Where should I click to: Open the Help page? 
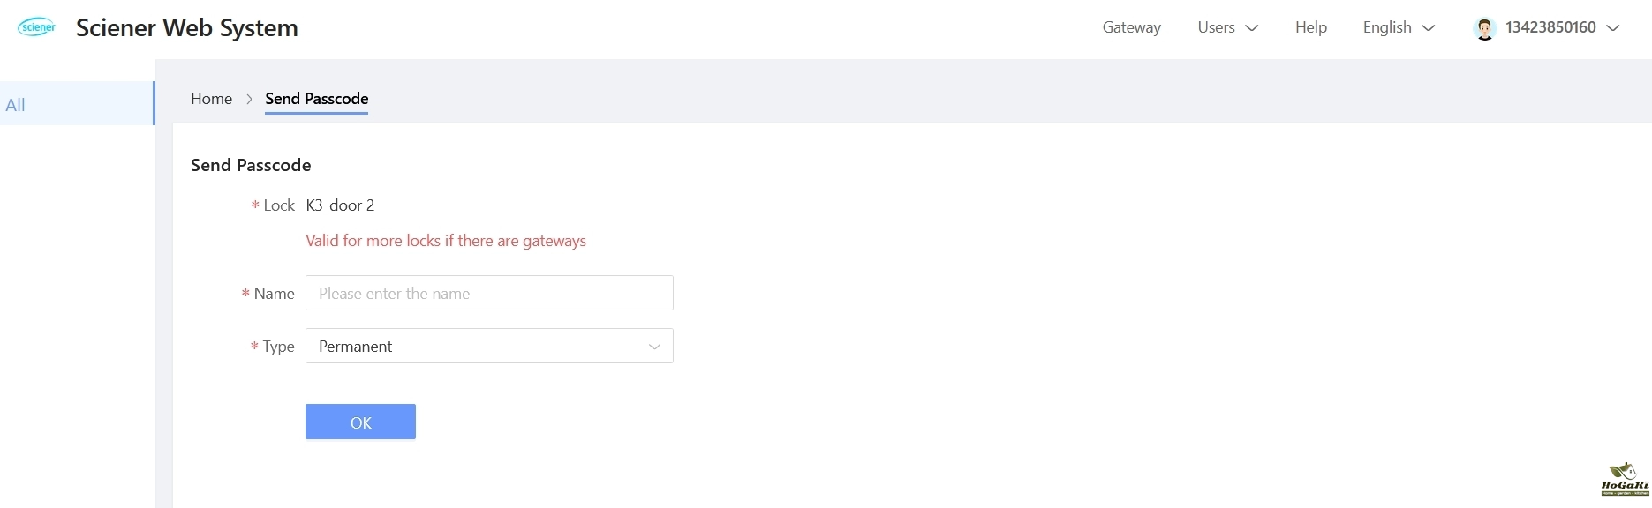pos(1310,27)
